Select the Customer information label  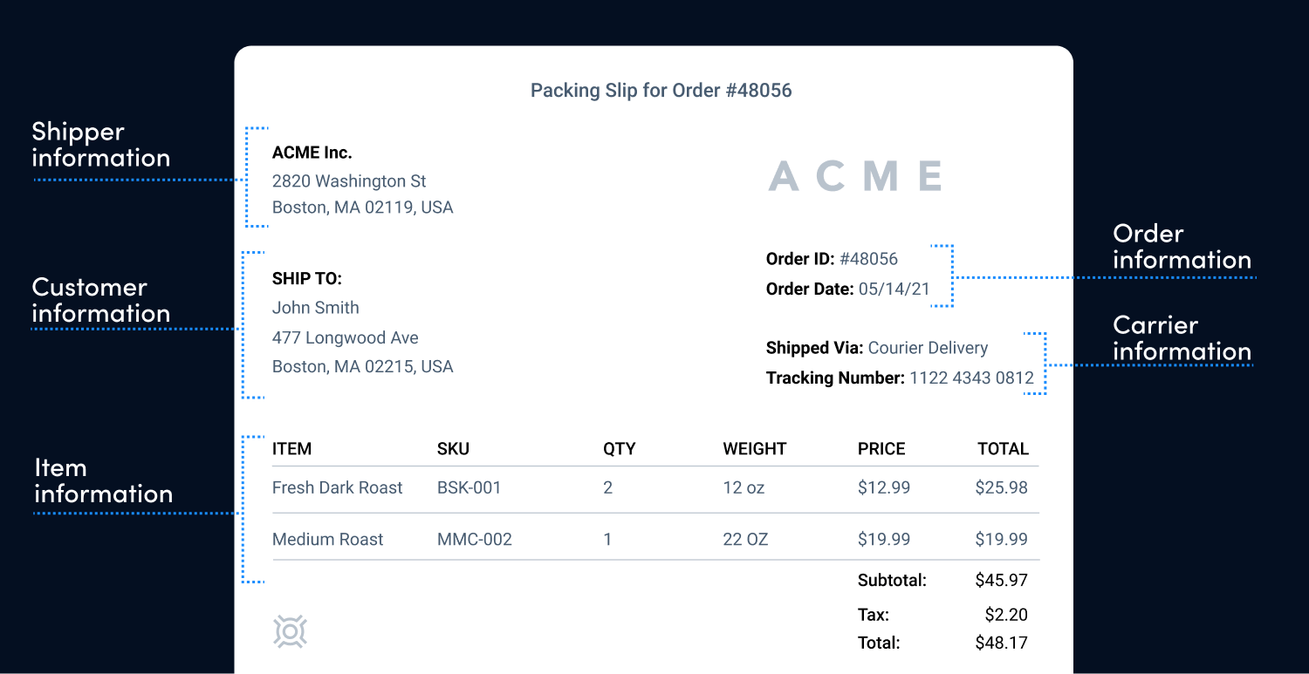pos(100,300)
